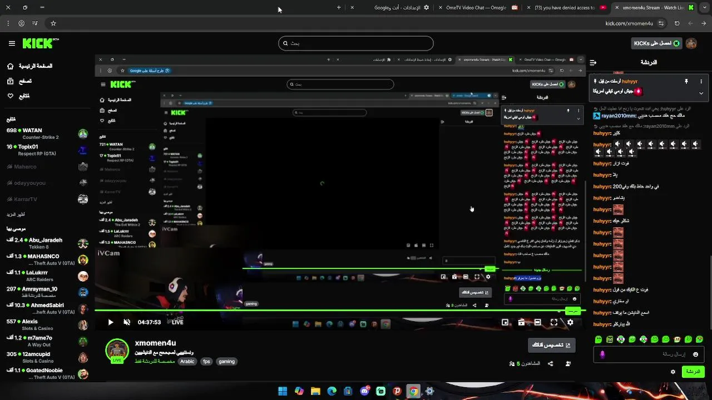Switch to OmeTV Video Chat tab

[x=478, y=8]
